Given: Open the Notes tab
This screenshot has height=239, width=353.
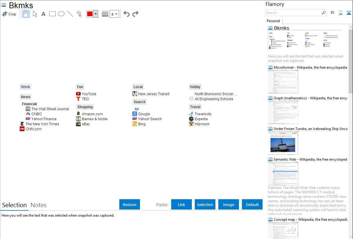Looking at the screenshot, I should pos(39,205).
